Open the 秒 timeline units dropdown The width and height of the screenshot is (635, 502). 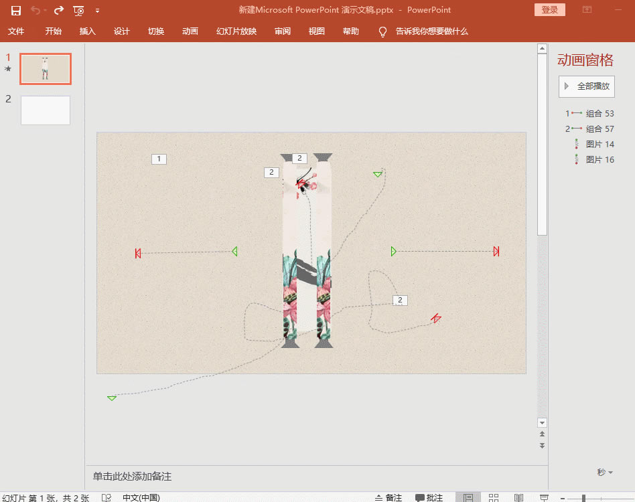[605, 472]
